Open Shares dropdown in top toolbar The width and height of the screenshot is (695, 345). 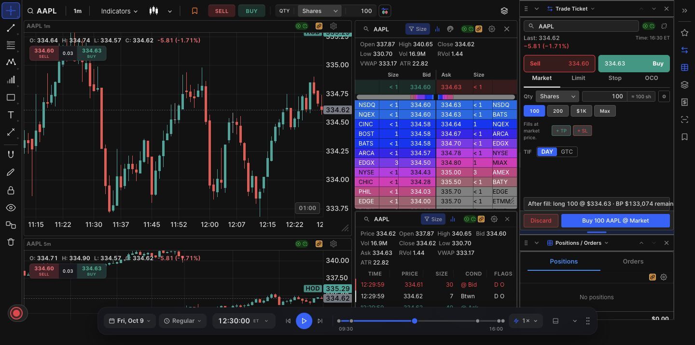[320, 11]
